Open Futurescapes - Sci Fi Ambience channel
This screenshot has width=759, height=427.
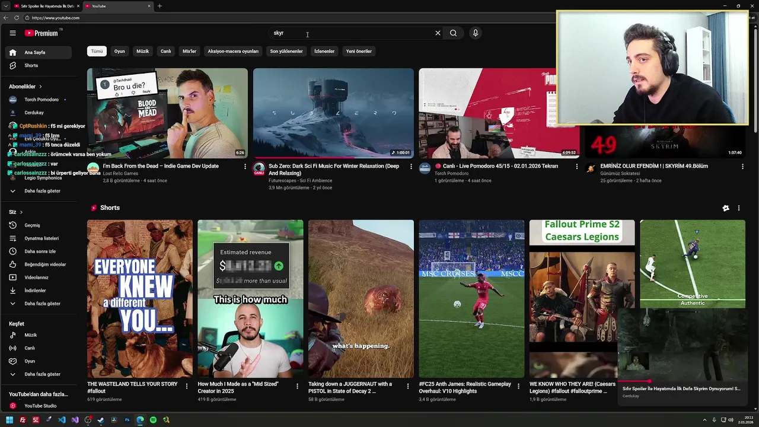pyautogui.click(x=300, y=181)
